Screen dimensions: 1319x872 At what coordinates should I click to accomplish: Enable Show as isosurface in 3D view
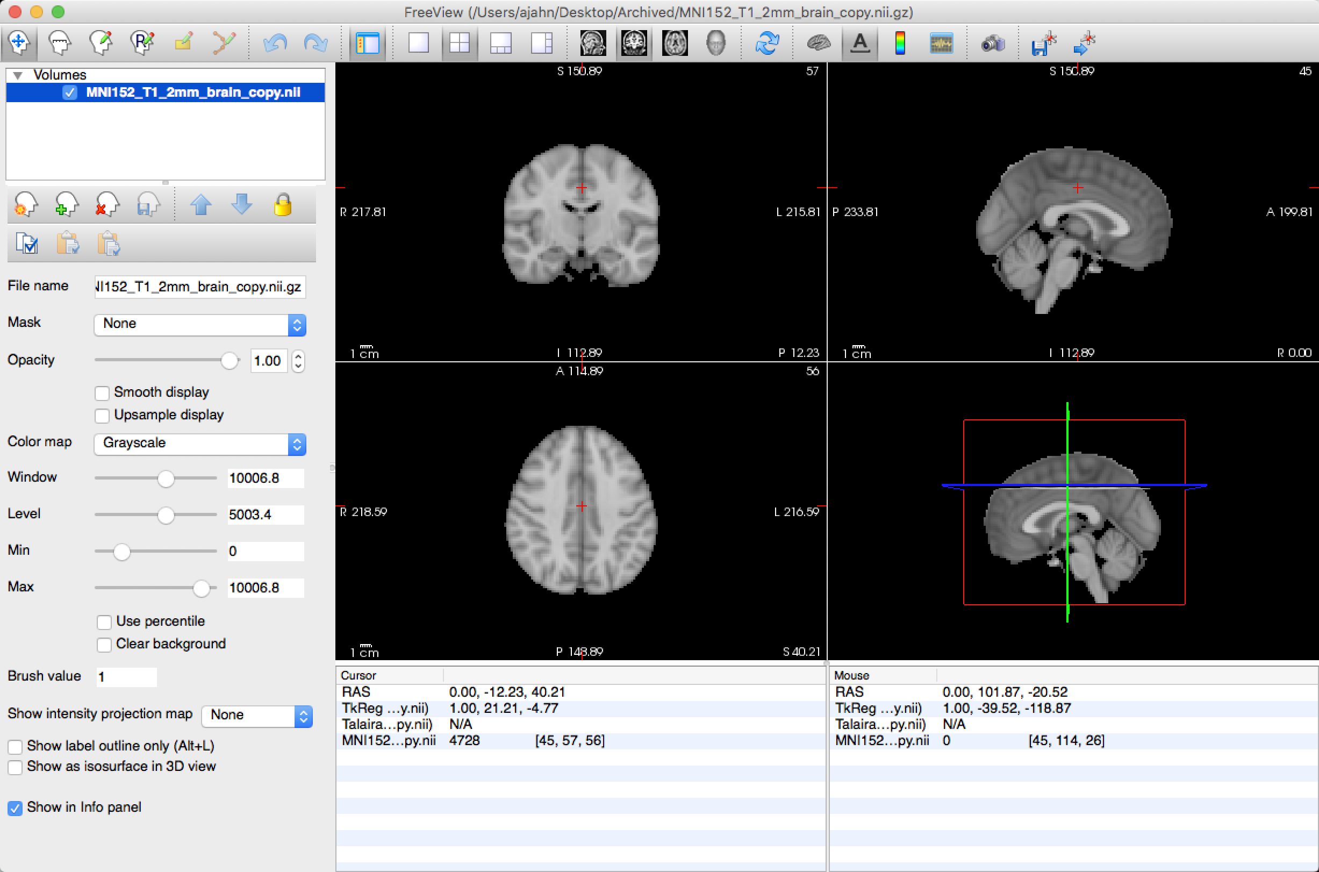point(15,768)
